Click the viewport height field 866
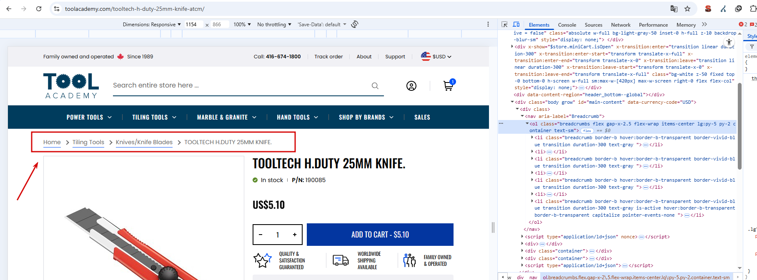The height and width of the screenshot is (280, 757). tap(219, 25)
